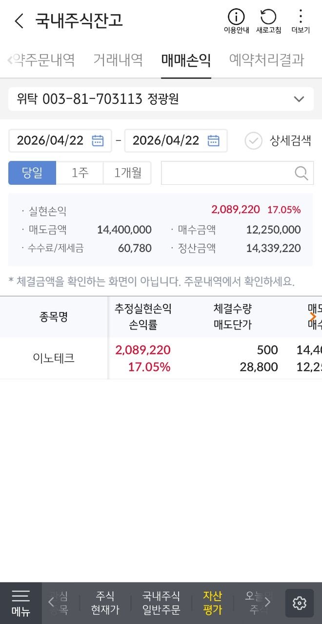Viewport: 322px width, 624px height.
Task: Switch to the 예약처리결과 tab
Action: tap(266, 60)
